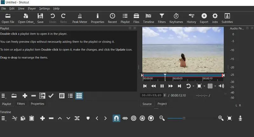
Task: Open the Edit menu
Action: pyautogui.click(x=12, y=9)
